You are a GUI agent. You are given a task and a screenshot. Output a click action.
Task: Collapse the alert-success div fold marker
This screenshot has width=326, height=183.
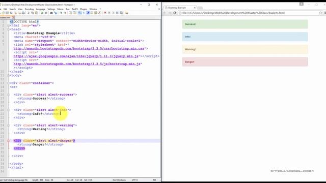click(9, 95)
